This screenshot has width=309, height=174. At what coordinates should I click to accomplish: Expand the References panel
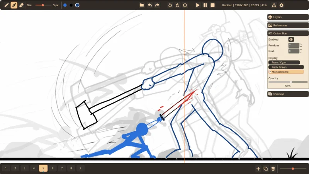(x=288, y=25)
